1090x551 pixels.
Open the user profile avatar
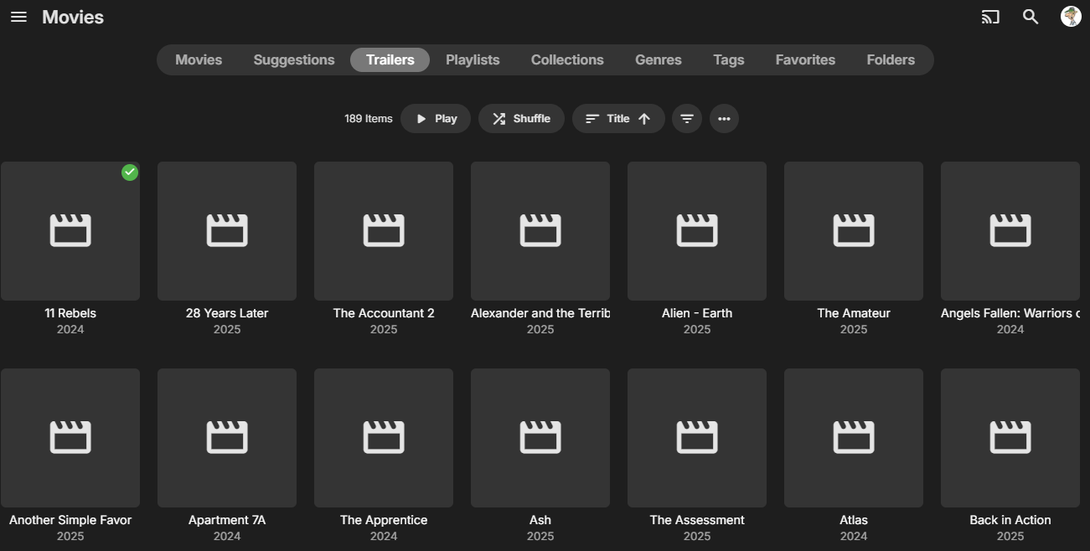click(1071, 17)
